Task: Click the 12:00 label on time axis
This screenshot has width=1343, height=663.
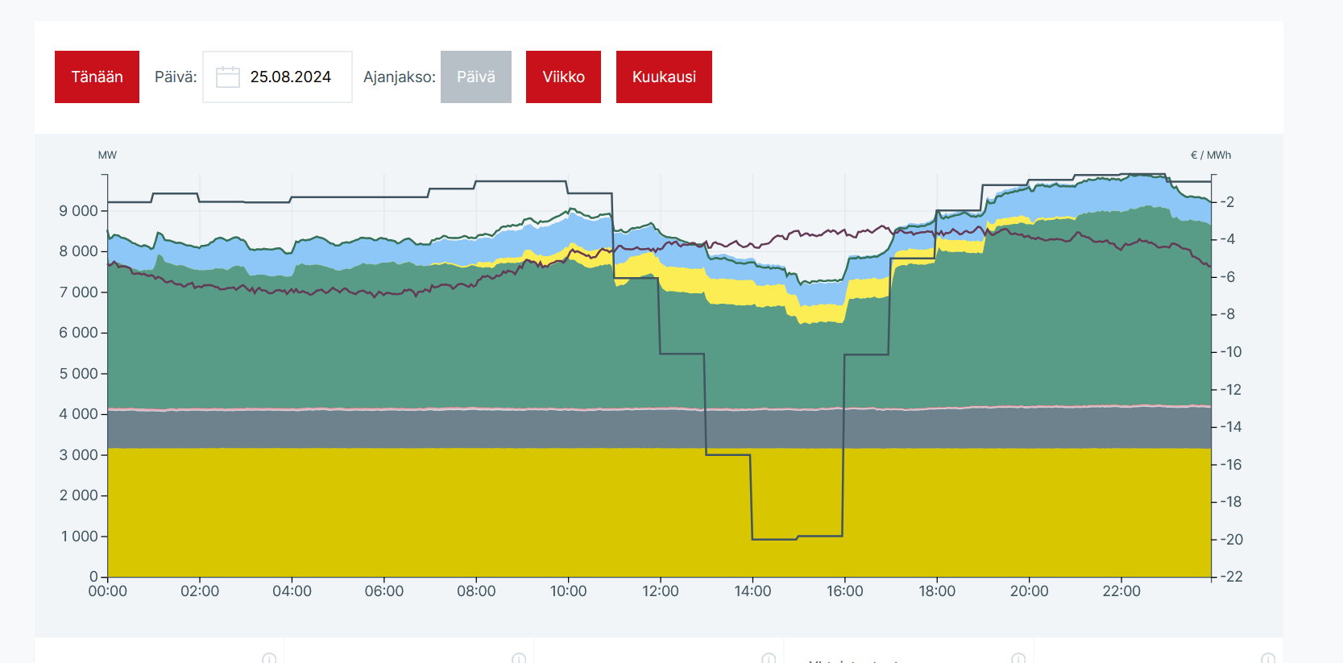Action: coord(660,591)
